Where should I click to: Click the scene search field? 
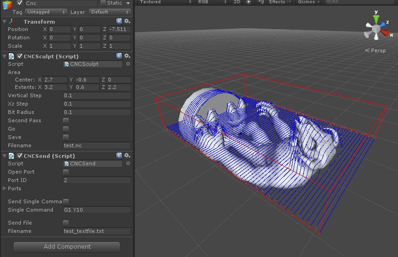coord(360,2)
